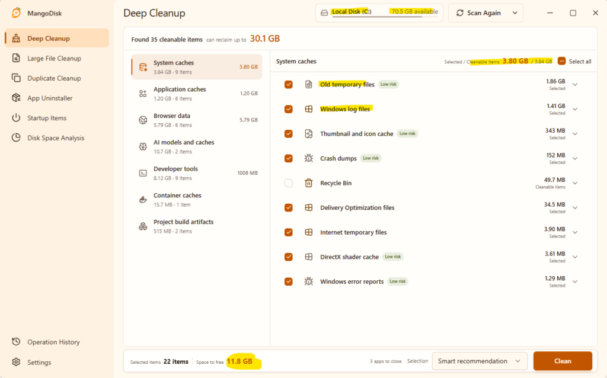Click the Windows error reports Low risk badge
607x378 pixels.
(398, 281)
